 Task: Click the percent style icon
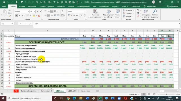click(x=74, y=15)
